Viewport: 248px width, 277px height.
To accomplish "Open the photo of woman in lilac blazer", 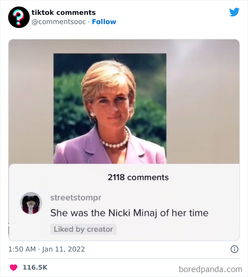I will 110,106.
